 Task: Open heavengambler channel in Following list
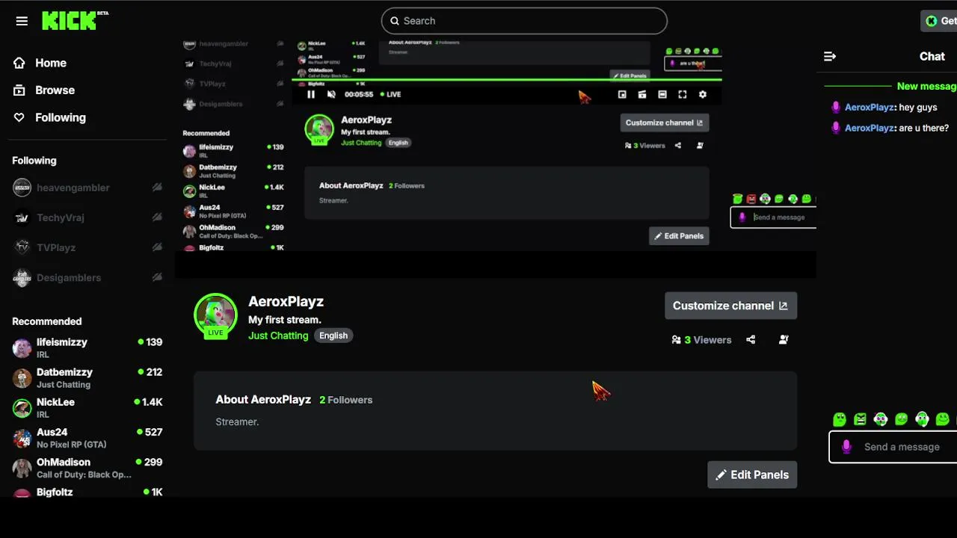pyautogui.click(x=87, y=188)
